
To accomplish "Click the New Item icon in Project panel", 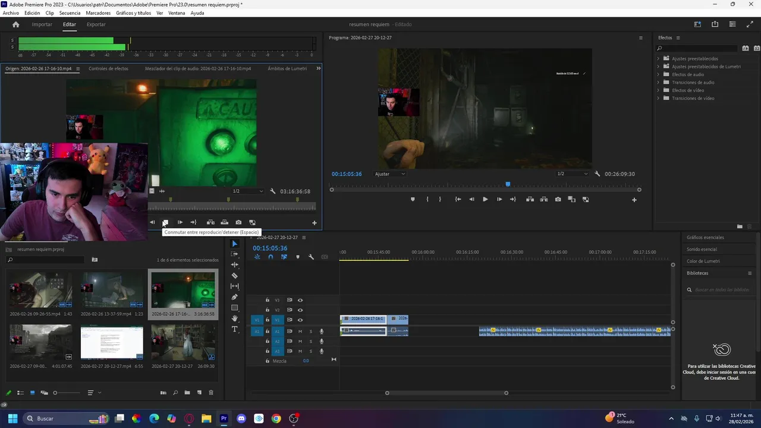I will point(199,392).
